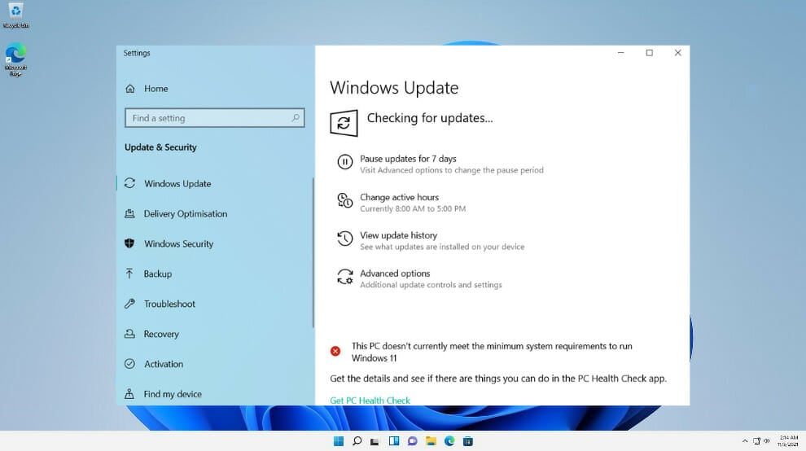Click the Advanced options gear-sync icon
The image size is (806, 451).
(345, 277)
